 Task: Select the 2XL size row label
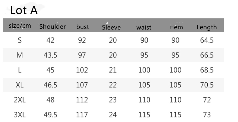click(x=20, y=100)
